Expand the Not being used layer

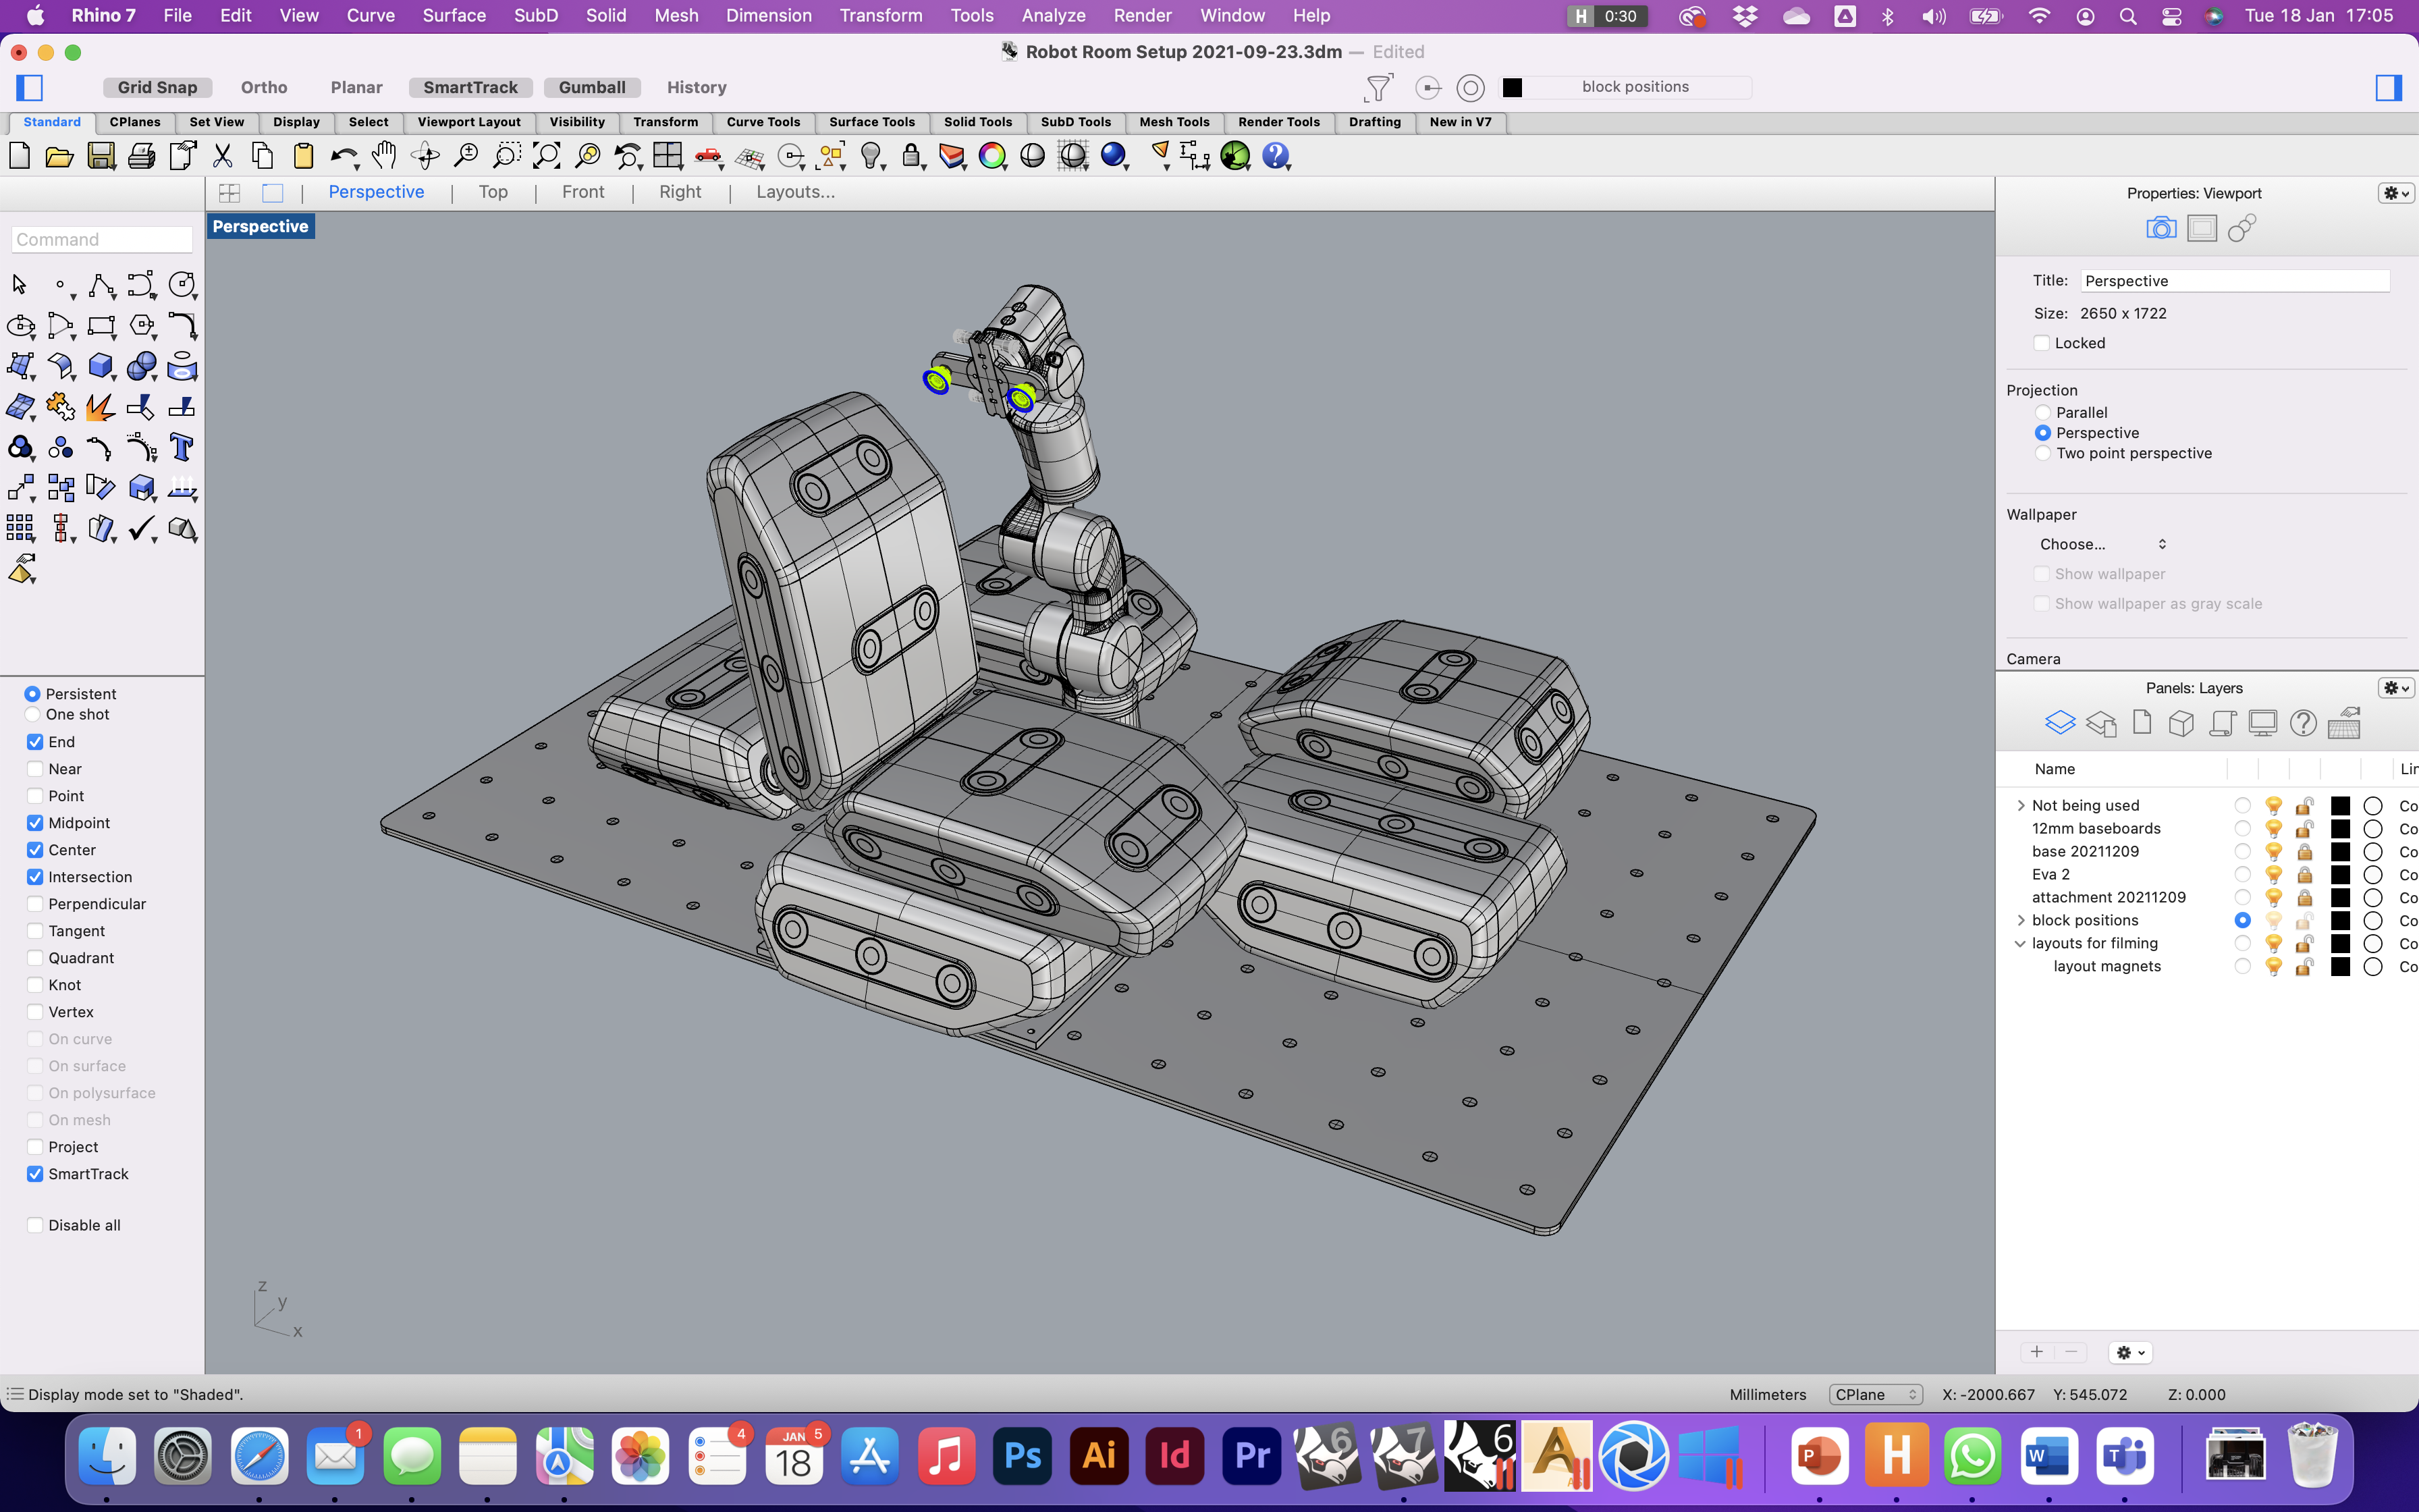[x=2020, y=806]
